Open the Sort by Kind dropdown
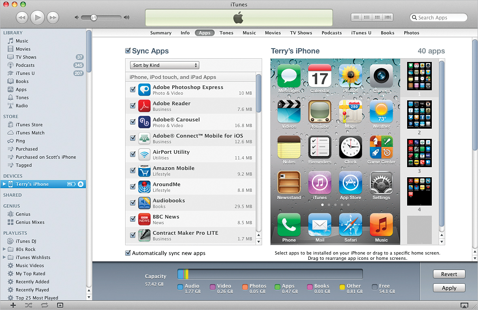 [164, 65]
